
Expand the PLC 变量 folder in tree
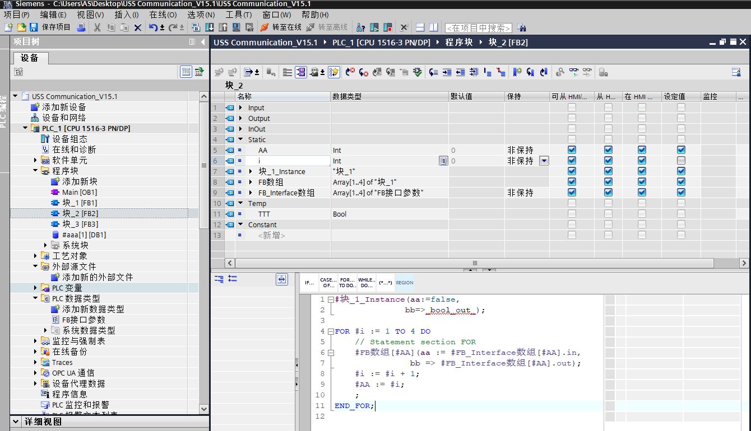click(x=36, y=288)
